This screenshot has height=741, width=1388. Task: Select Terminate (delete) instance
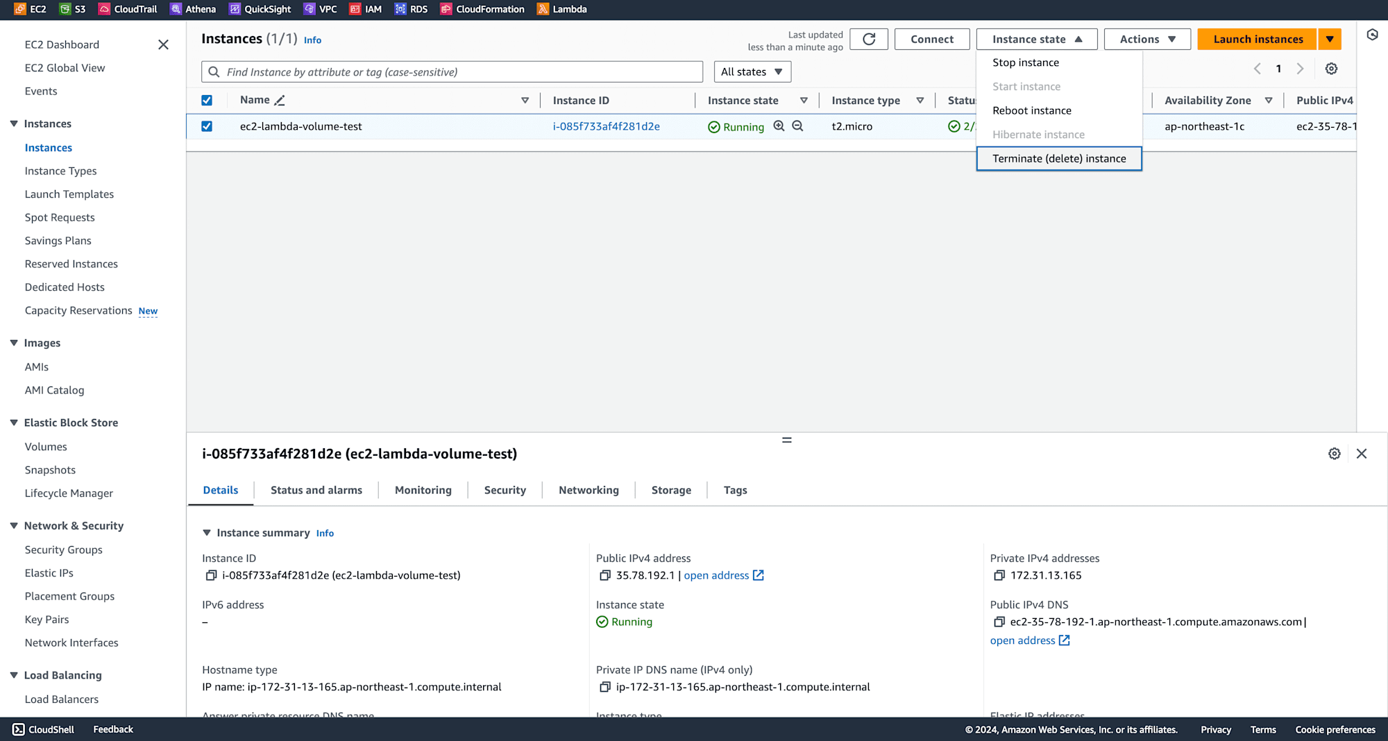(x=1059, y=158)
